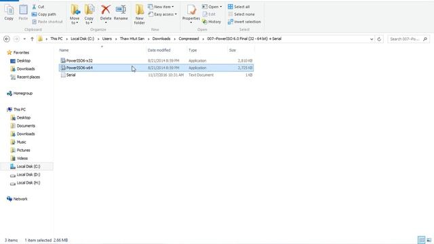This screenshot has height=244, width=434.
Task: Sort by Name column header
Action: coord(64,50)
